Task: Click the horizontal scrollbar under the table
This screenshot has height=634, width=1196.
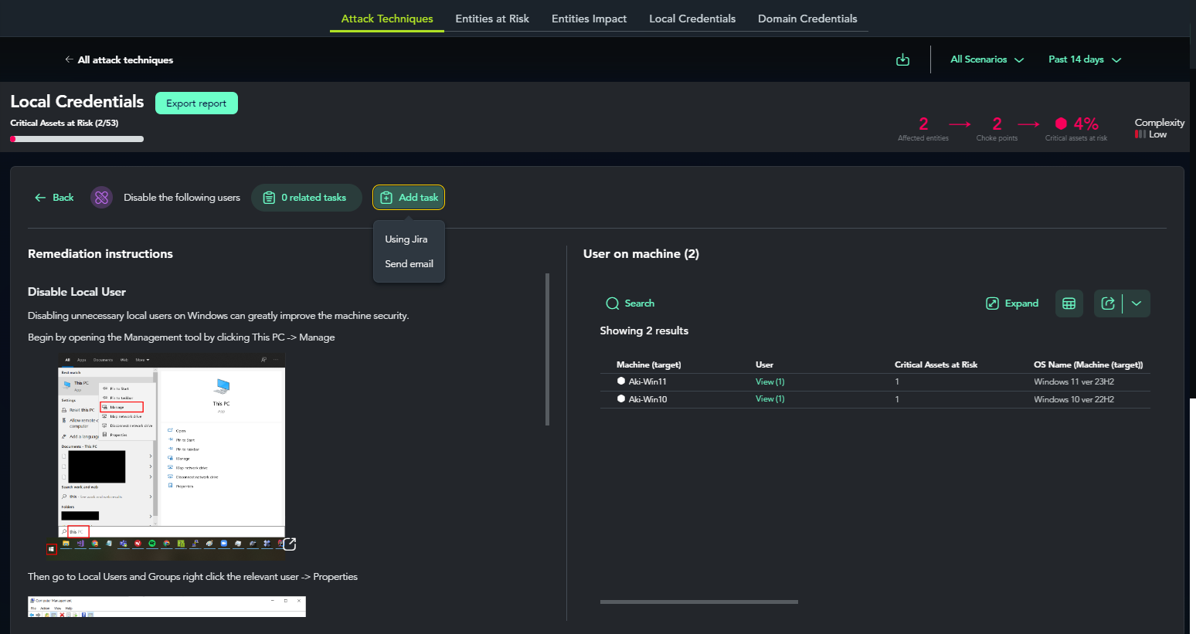Action: (699, 602)
